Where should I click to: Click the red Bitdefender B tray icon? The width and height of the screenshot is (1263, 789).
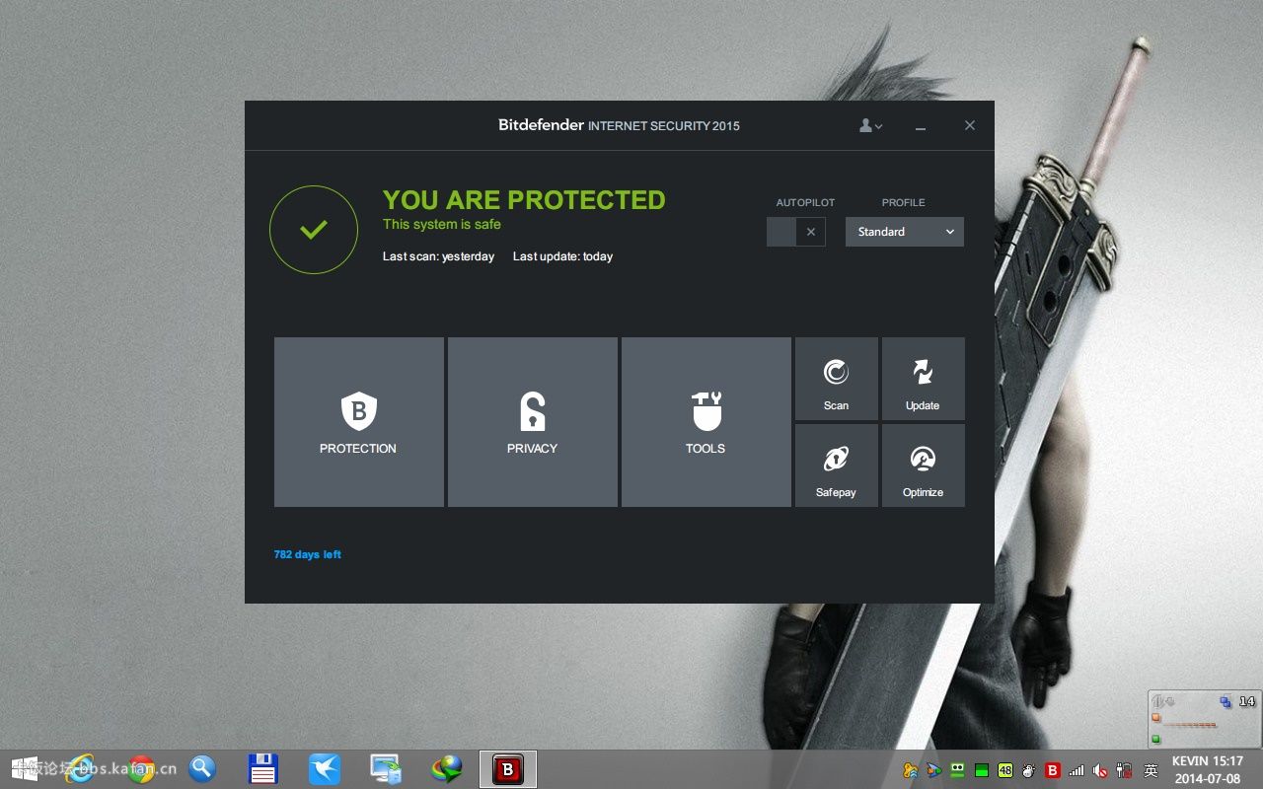click(1053, 770)
